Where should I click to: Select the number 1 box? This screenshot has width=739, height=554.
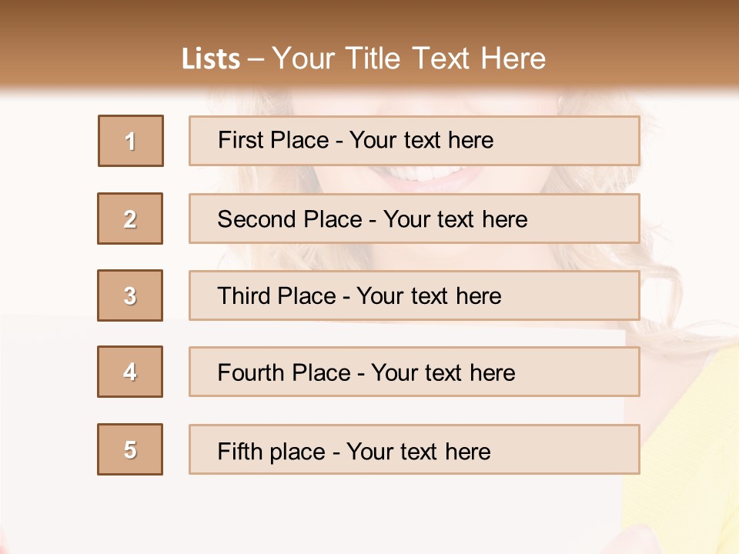(131, 141)
